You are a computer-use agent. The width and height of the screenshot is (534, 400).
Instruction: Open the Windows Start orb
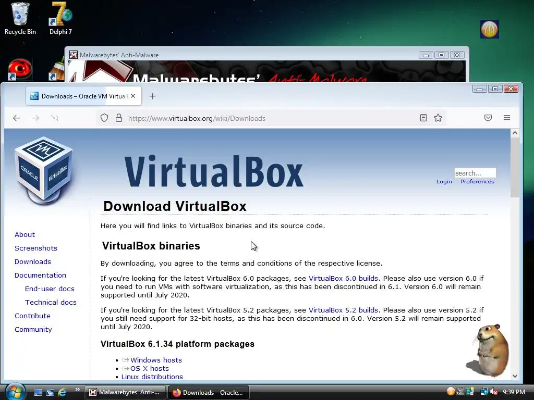[x=15, y=392]
